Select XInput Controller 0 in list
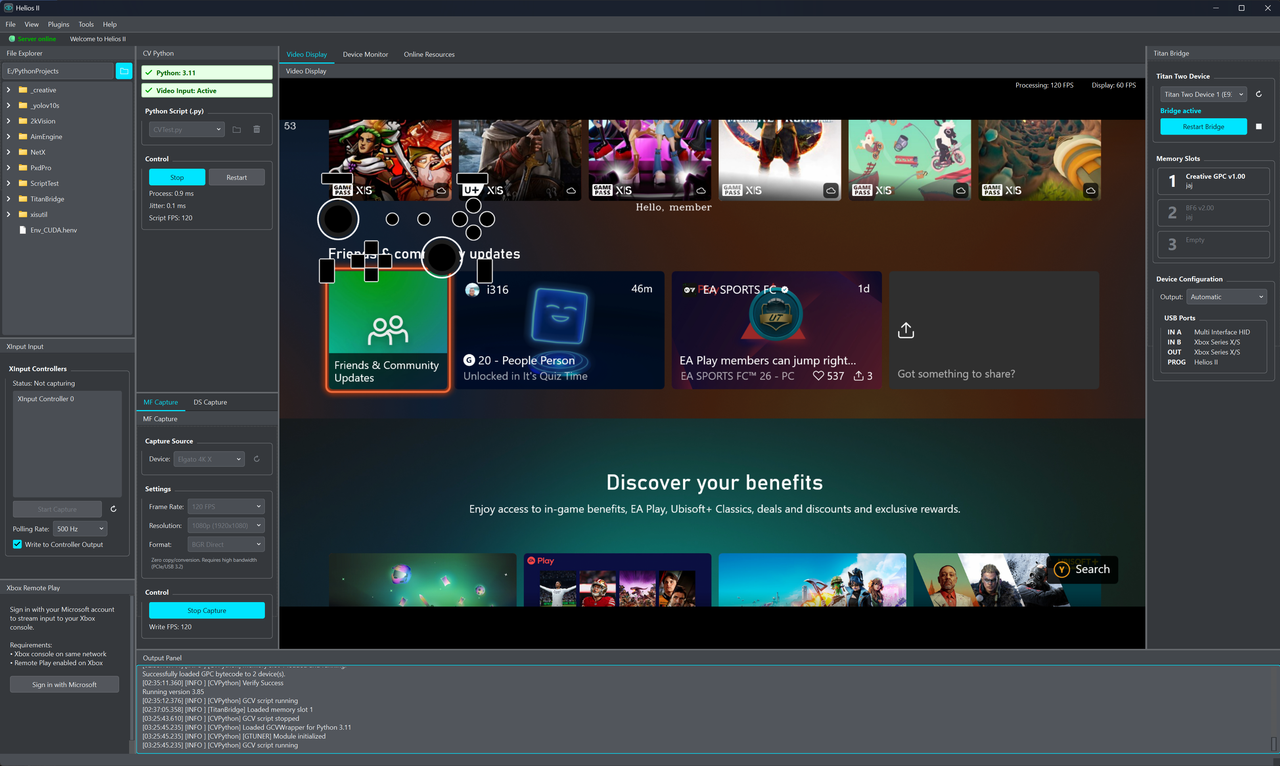This screenshot has width=1280, height=766. coord(67,399)
